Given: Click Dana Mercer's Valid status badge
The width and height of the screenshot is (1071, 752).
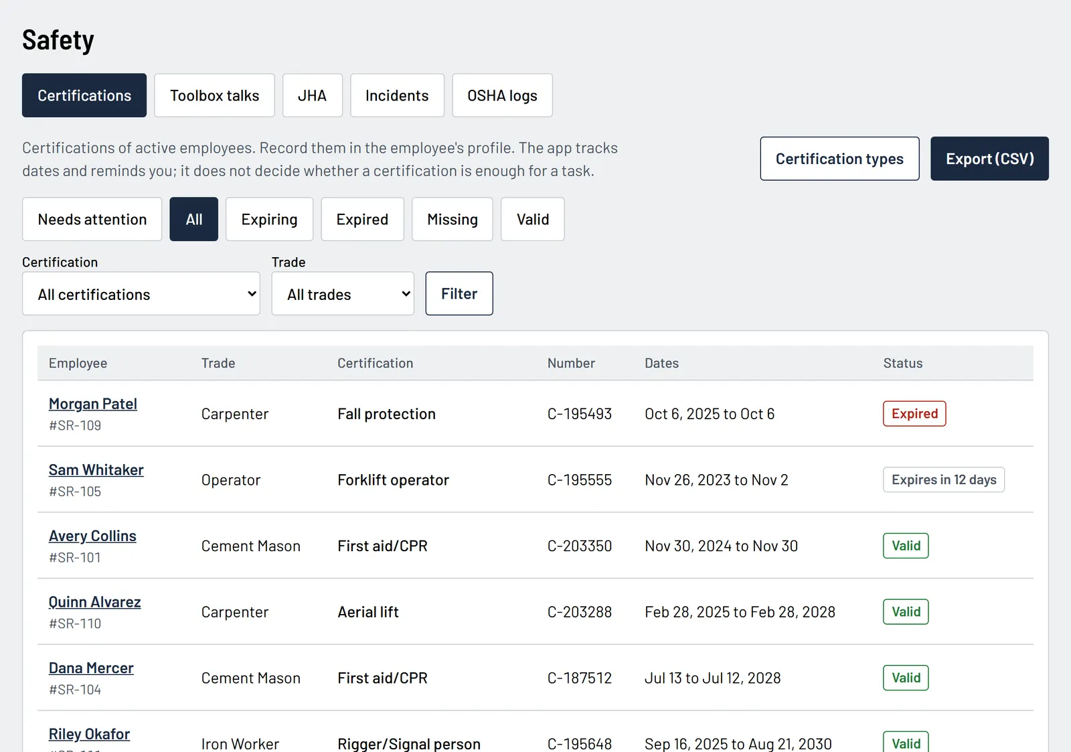Looking at the screenshot, I should coord(906,678).
